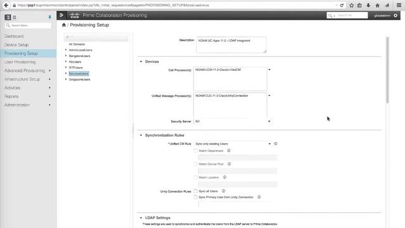Select All Domains in the tree
Image resolution: width=405 pixels, height=228 pixels.
(77, 44)
